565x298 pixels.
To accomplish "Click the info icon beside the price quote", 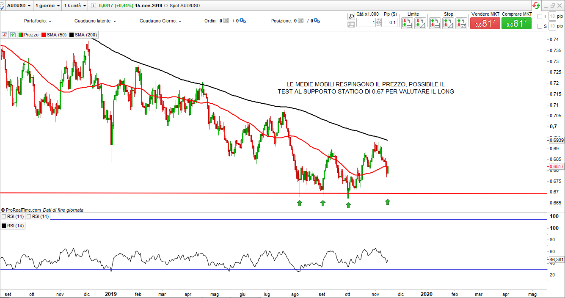I will [x=93, y=6].
